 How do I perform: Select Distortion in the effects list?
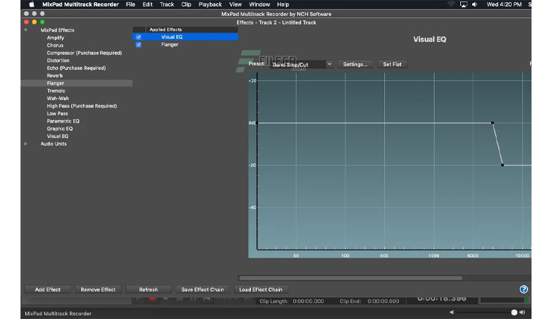pyautogui.click(x=58, y=61)
